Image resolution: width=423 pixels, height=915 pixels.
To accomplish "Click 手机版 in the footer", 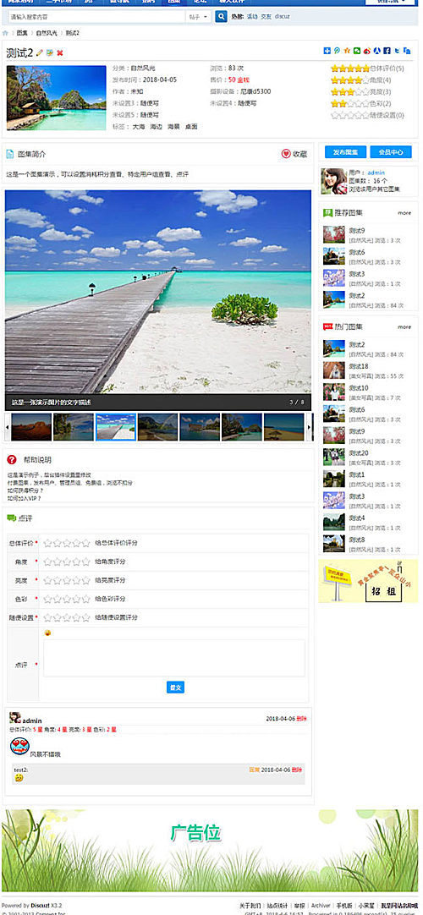I will [x=345, y=905].
